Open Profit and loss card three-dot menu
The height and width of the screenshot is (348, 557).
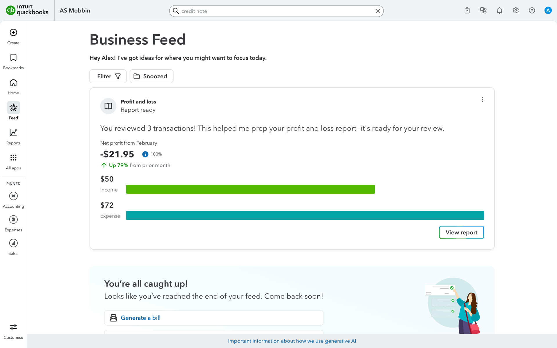482,99
